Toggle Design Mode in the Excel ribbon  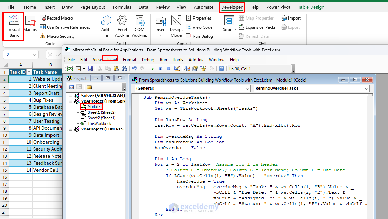176,26
